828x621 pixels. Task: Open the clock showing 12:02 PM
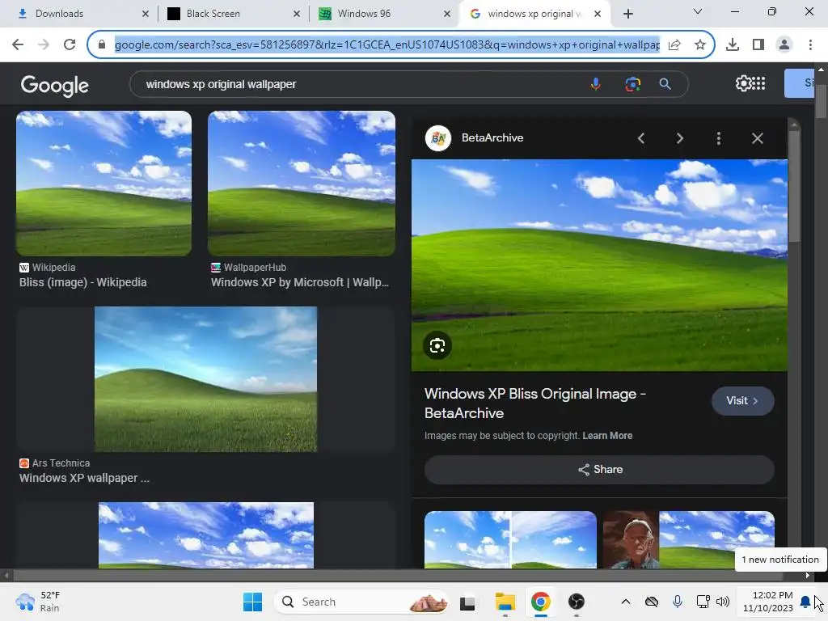click(768, 602)
